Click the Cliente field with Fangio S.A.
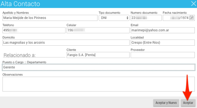Screen dimensions: 197x108 (x=98, y=55)
